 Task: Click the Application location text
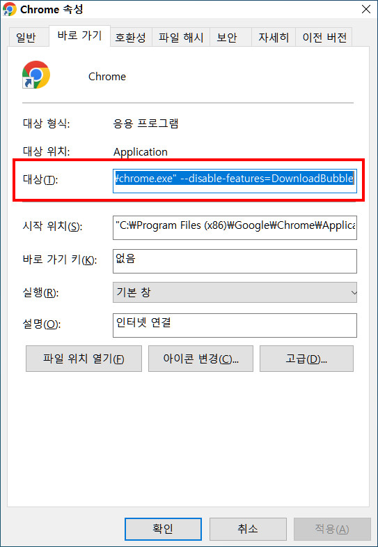[141, 152]
